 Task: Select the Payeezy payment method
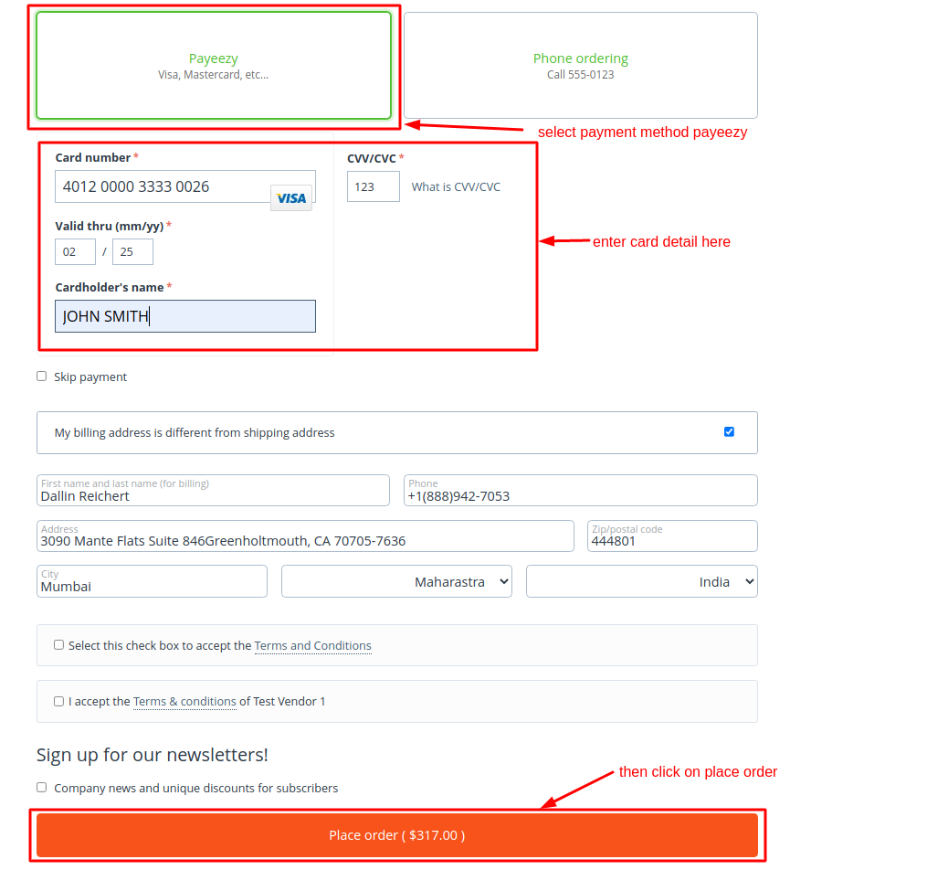[214, 66]
